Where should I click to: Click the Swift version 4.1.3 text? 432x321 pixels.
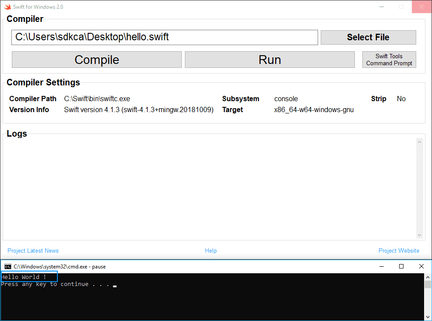click(x=139, y=110)
